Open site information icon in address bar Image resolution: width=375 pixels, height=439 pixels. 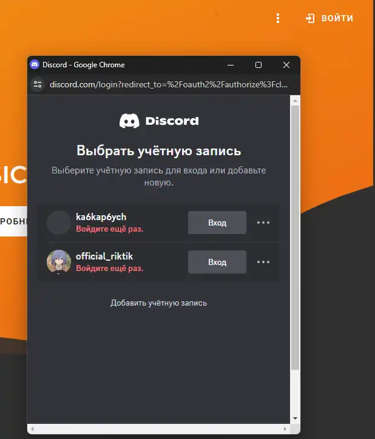(38, 84)
